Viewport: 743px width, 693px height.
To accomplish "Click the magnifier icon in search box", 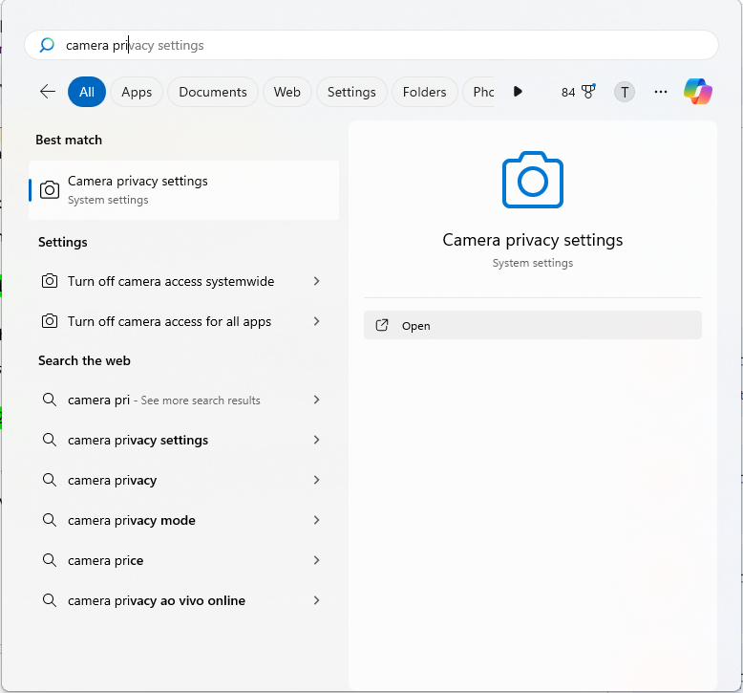I will click(x=47, y=45).
